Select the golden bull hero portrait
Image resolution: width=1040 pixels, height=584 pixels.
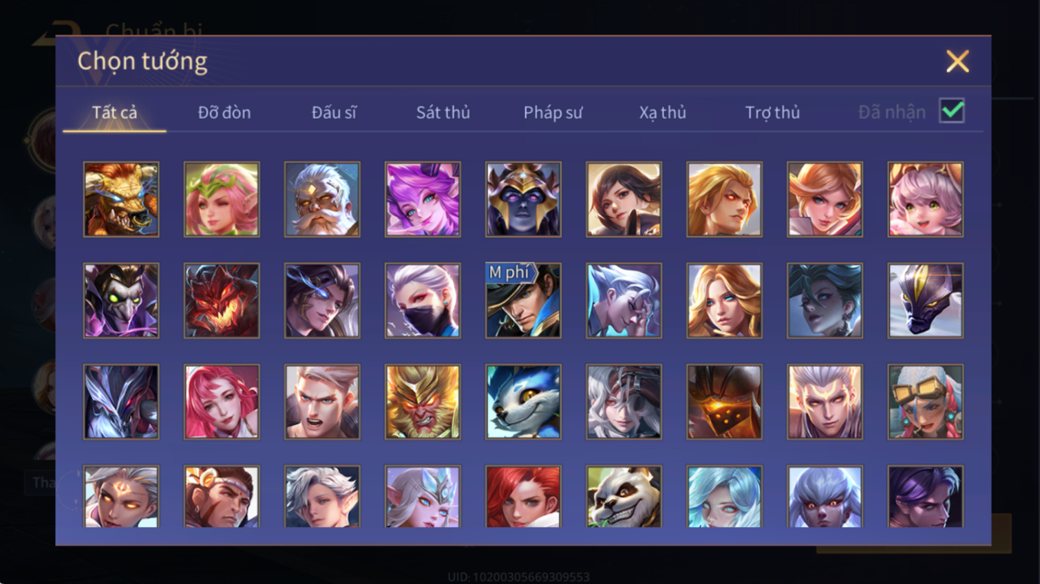click(121, 199)
